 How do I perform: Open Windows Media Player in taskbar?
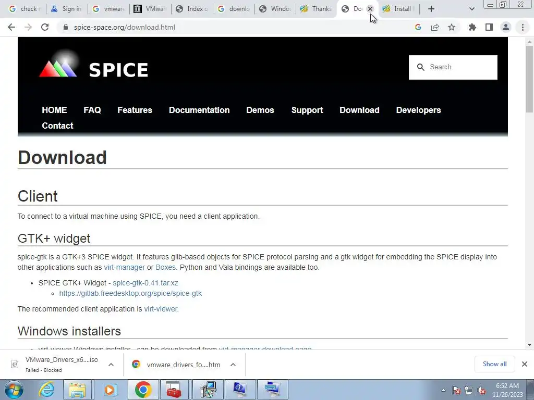click(x=110, y=390)
